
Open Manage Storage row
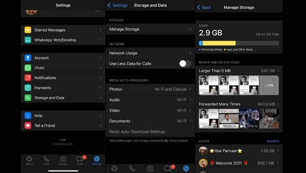150,29
